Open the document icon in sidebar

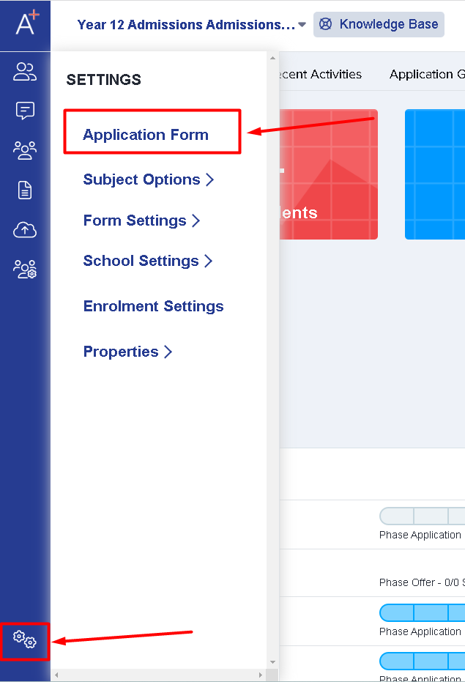point(25,190)
